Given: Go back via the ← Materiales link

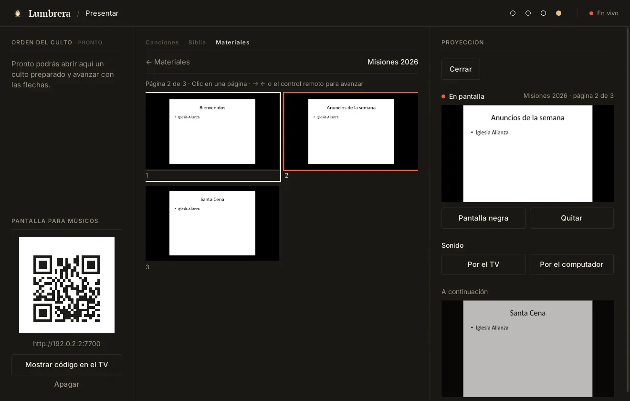Looking at the screenshot, I should [x=168, y=62].
